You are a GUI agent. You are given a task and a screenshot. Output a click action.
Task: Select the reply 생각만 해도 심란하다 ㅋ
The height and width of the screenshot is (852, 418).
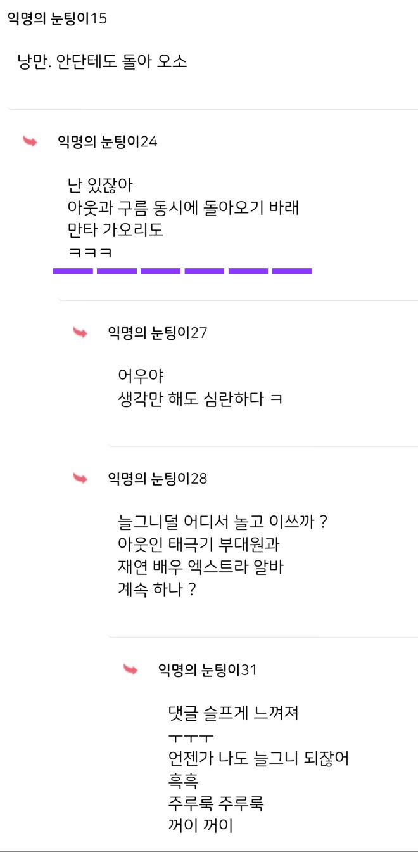pos(199,399)
